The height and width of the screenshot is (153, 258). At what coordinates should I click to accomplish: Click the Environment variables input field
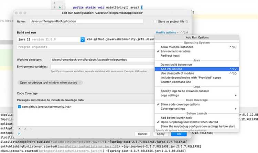(103, 67)
